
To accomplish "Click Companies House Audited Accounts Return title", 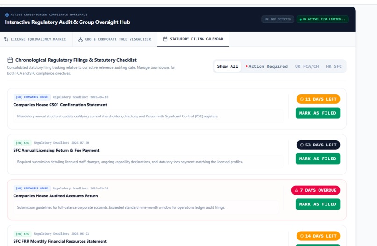I will 56,196.
